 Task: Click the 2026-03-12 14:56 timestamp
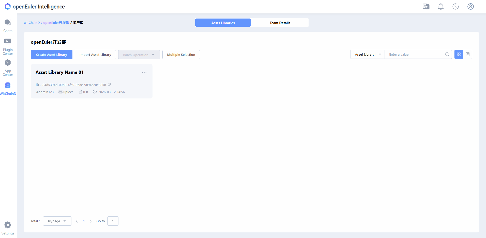click(111, 92)
